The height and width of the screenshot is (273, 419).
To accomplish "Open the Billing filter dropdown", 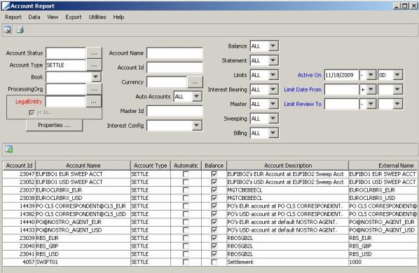I will 273,133.
